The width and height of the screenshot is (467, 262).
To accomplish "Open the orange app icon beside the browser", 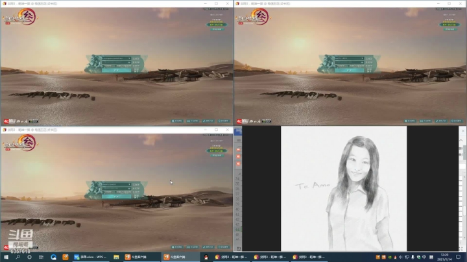I will 66,257.
